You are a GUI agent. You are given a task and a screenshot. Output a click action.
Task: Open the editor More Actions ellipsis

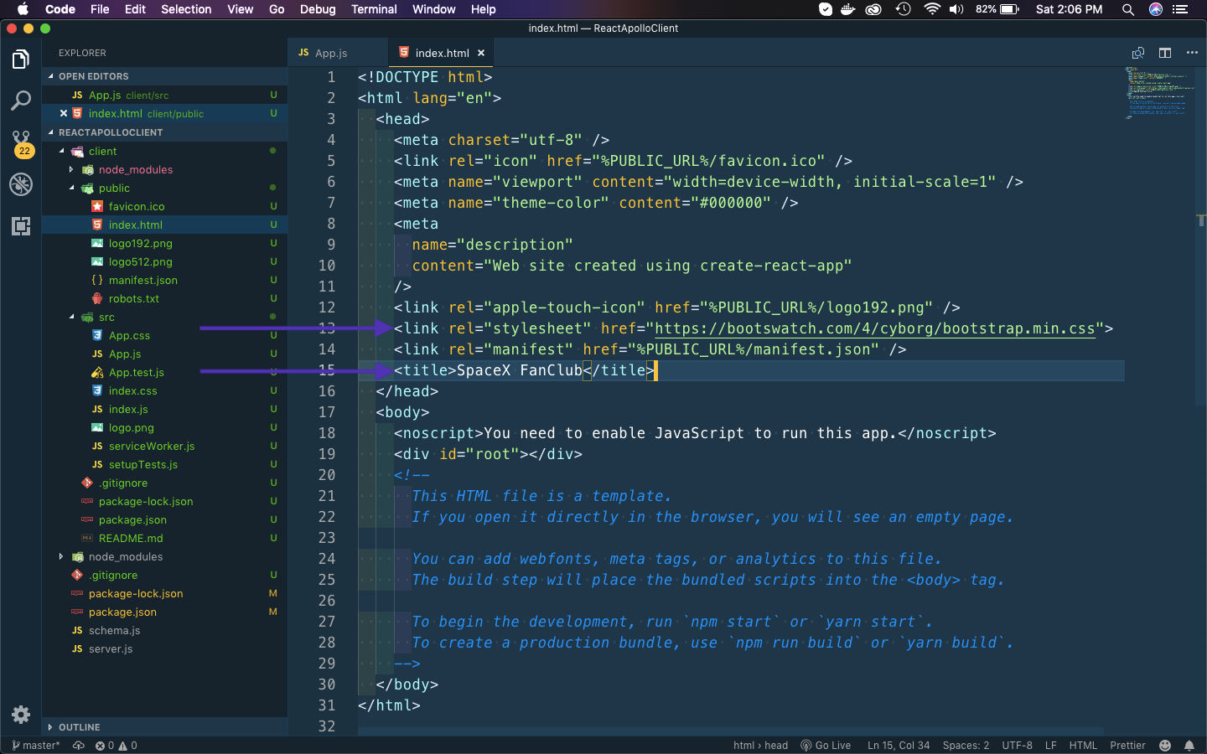[1192, 53]
